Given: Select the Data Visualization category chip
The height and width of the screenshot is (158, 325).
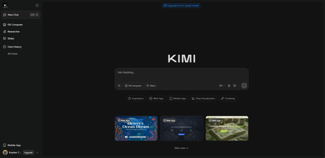Looking at the screenshot, I should [x=203, y=98].
